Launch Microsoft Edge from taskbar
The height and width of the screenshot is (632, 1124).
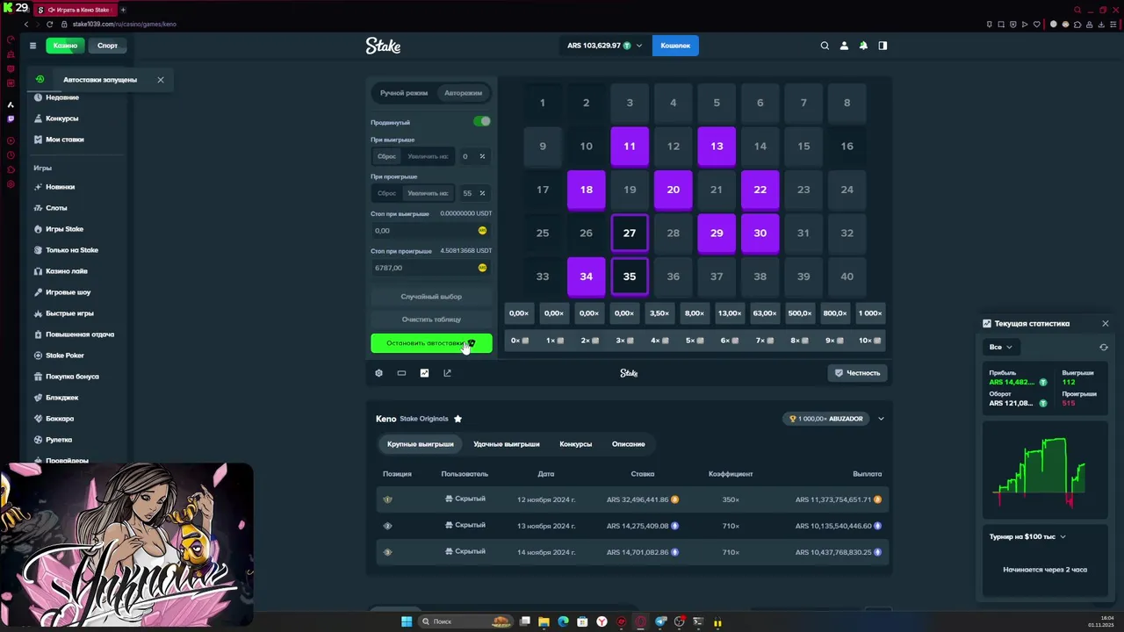563,621
